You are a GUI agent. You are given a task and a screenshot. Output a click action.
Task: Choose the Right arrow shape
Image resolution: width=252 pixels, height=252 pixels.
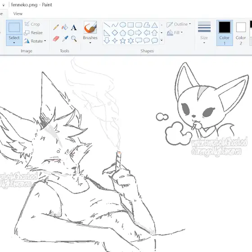(x=139, y=33)
